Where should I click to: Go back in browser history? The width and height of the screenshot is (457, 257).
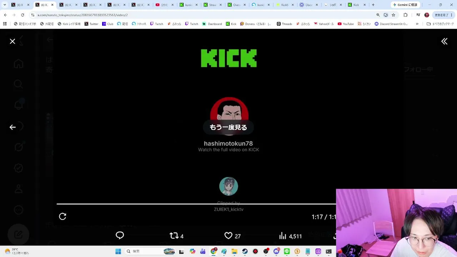click(5, 15)
